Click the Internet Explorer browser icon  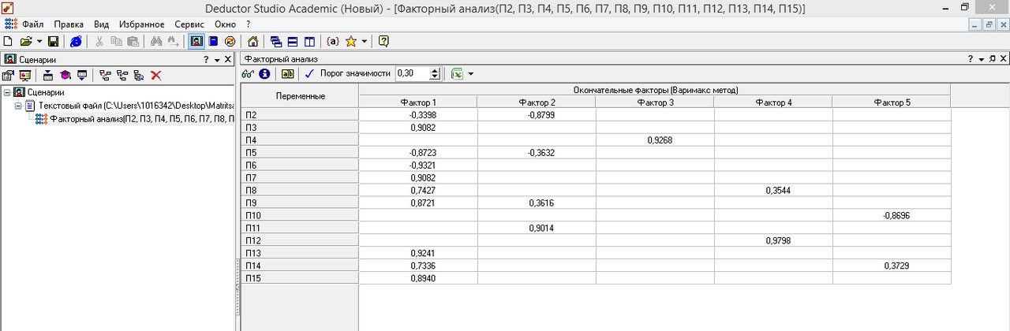[76, 41]
